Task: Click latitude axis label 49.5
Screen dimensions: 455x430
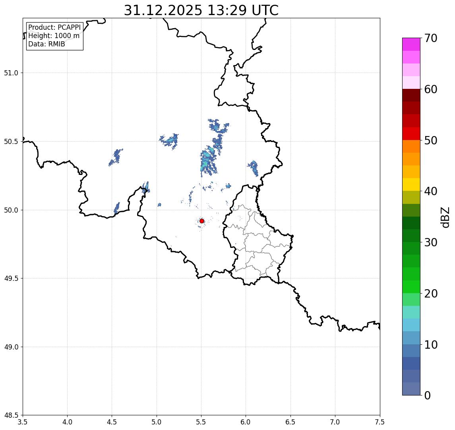Action: tap(11, 278)
